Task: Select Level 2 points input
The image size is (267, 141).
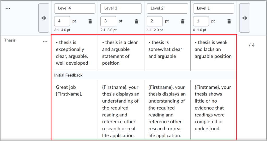Action: (x=155, y=21)
